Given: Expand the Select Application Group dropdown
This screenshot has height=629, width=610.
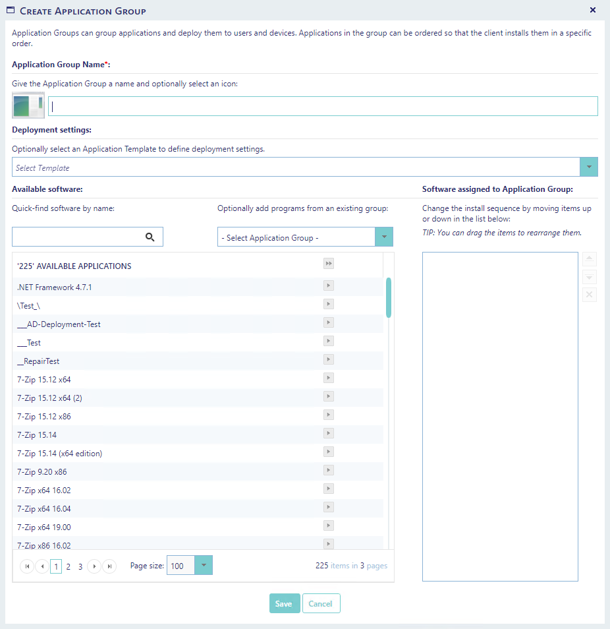Looking at the screenshot, I should (x=383, y=237).
